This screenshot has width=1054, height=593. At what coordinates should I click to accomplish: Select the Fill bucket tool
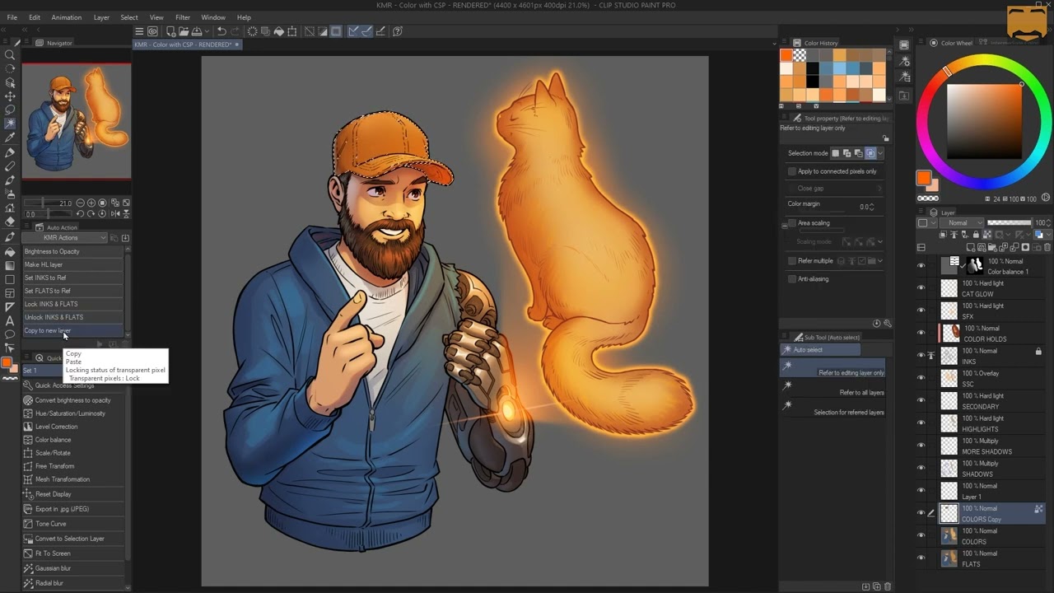tap(10, 252)
